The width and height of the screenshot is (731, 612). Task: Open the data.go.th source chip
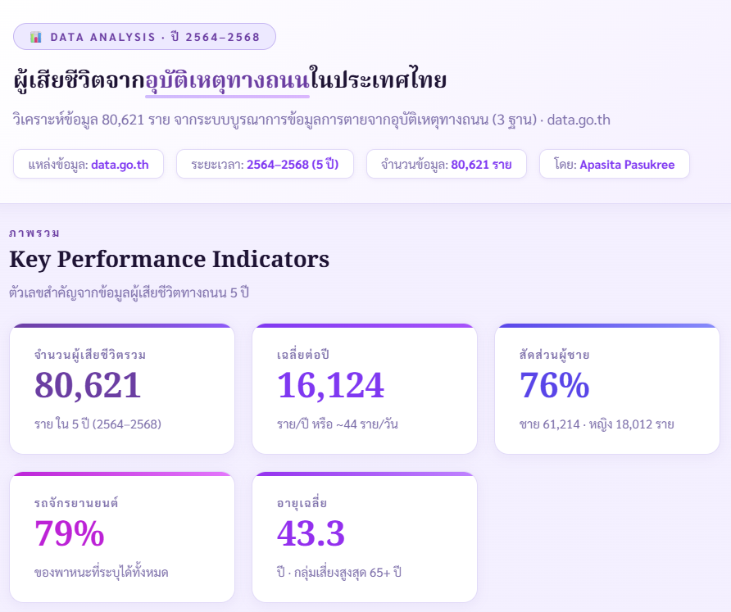click(x=89, y=164)
